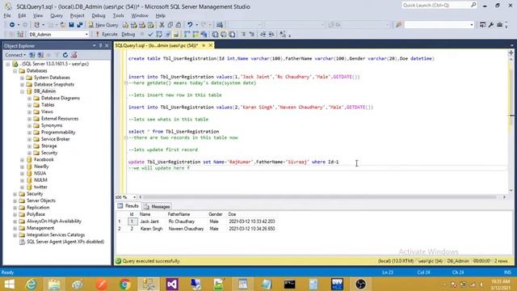The image size is (517, 291).
Task: Click the Display Estimated Execution Plan icon
Action: point(159,34)
